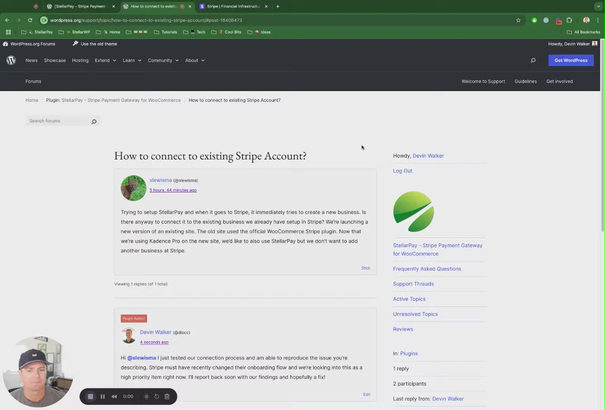Open slewisma's lynx avatar

pyautogui.click(x=134, y=188)
